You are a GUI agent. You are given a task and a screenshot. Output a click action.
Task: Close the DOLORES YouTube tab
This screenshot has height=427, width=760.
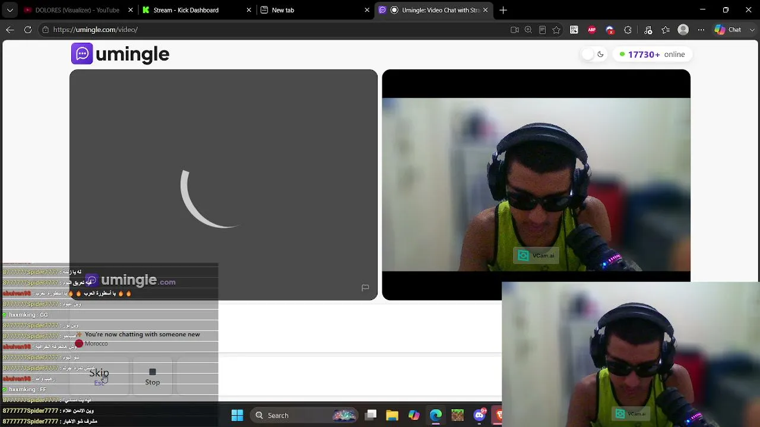(x=131, y=10)
